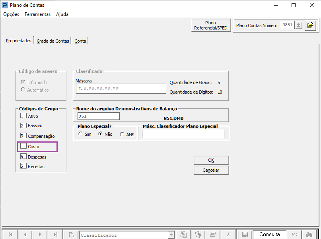
Task: Click the Plano de Contas app icon
Action: [x=4, y=5]
